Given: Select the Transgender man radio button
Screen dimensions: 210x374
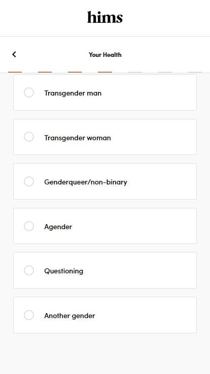Looking at the screenshot, I should [x=29, y=92].
